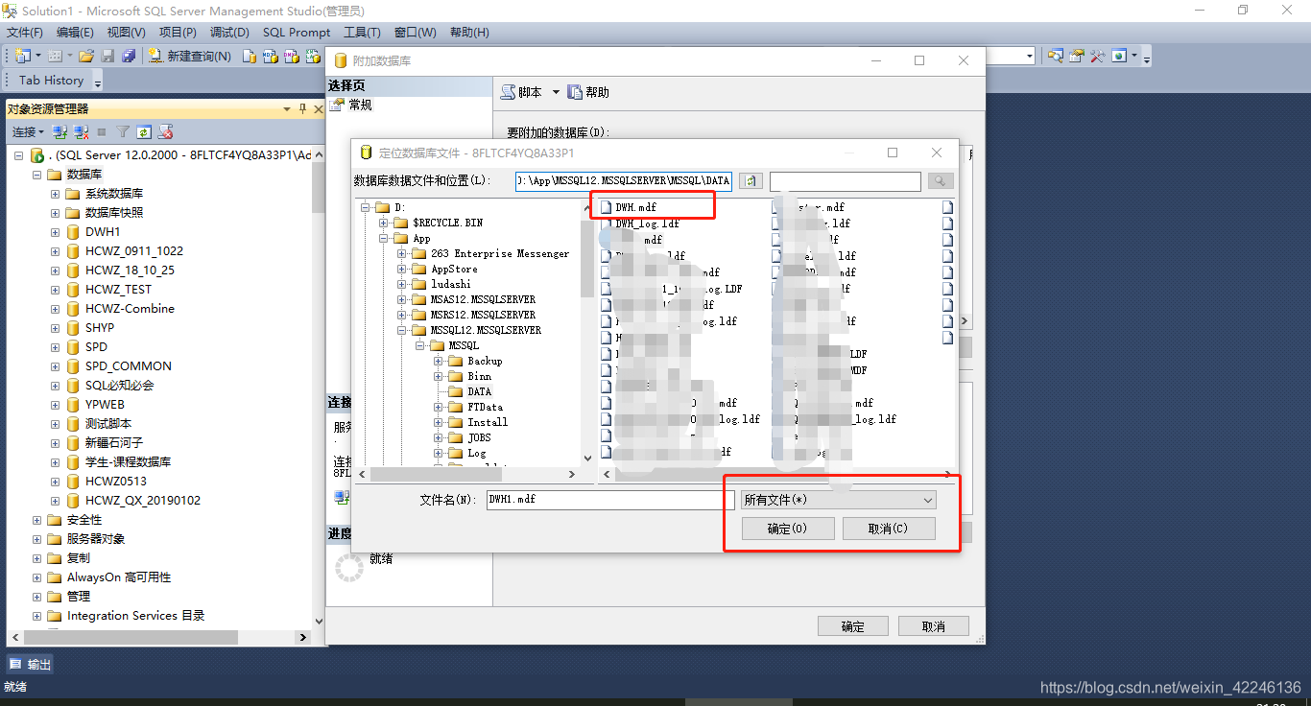1311x706 pixels.
Task: Click the script delete icon in Object Explorer toolbar
Action: [165, 131]
